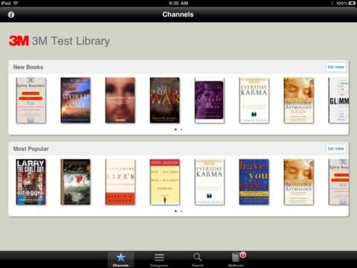
Task: Tap the 3M logo
Action: [19, 41]
